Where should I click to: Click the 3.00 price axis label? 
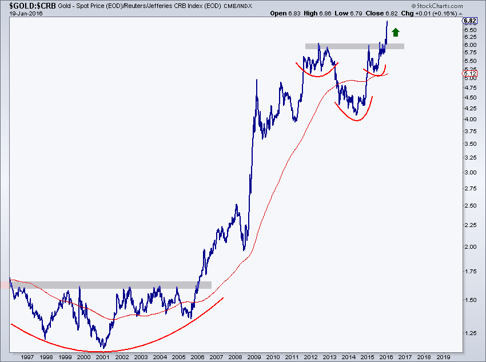click(x=471, y=173)
